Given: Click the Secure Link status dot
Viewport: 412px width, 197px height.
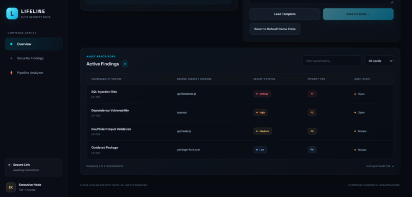Looking at the screenshot, I should [x=10, y=165].
